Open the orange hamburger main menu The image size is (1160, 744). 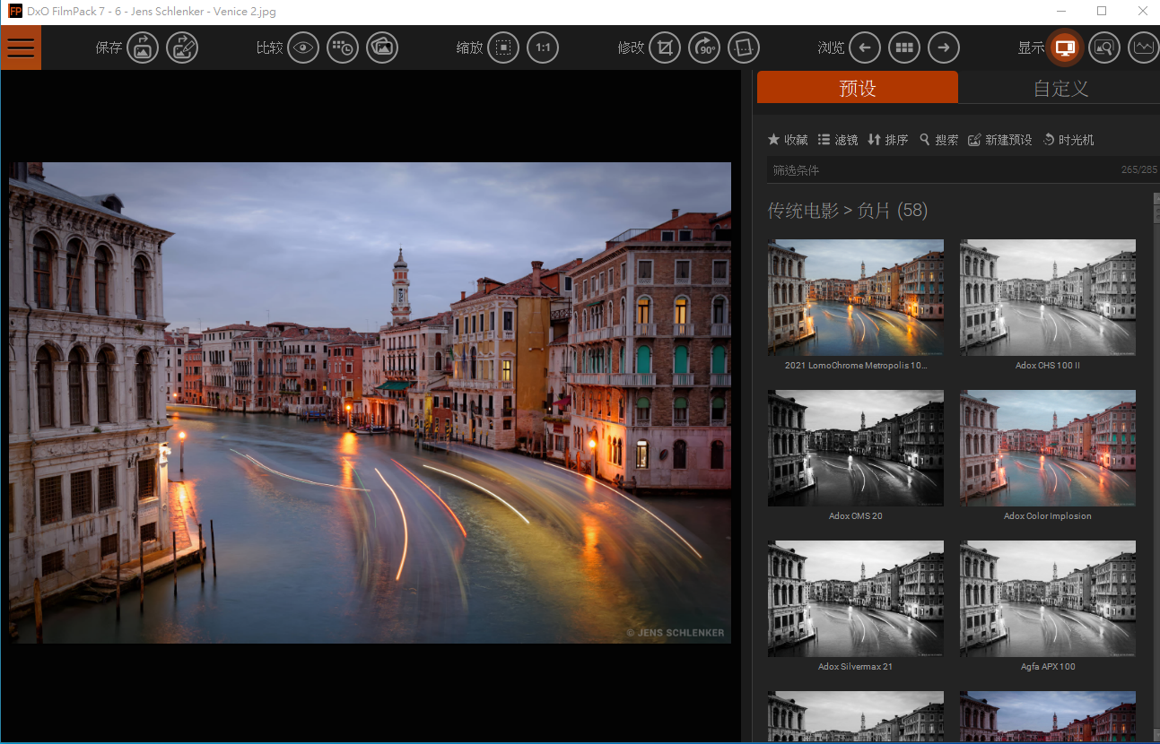[x=21, y=48]
